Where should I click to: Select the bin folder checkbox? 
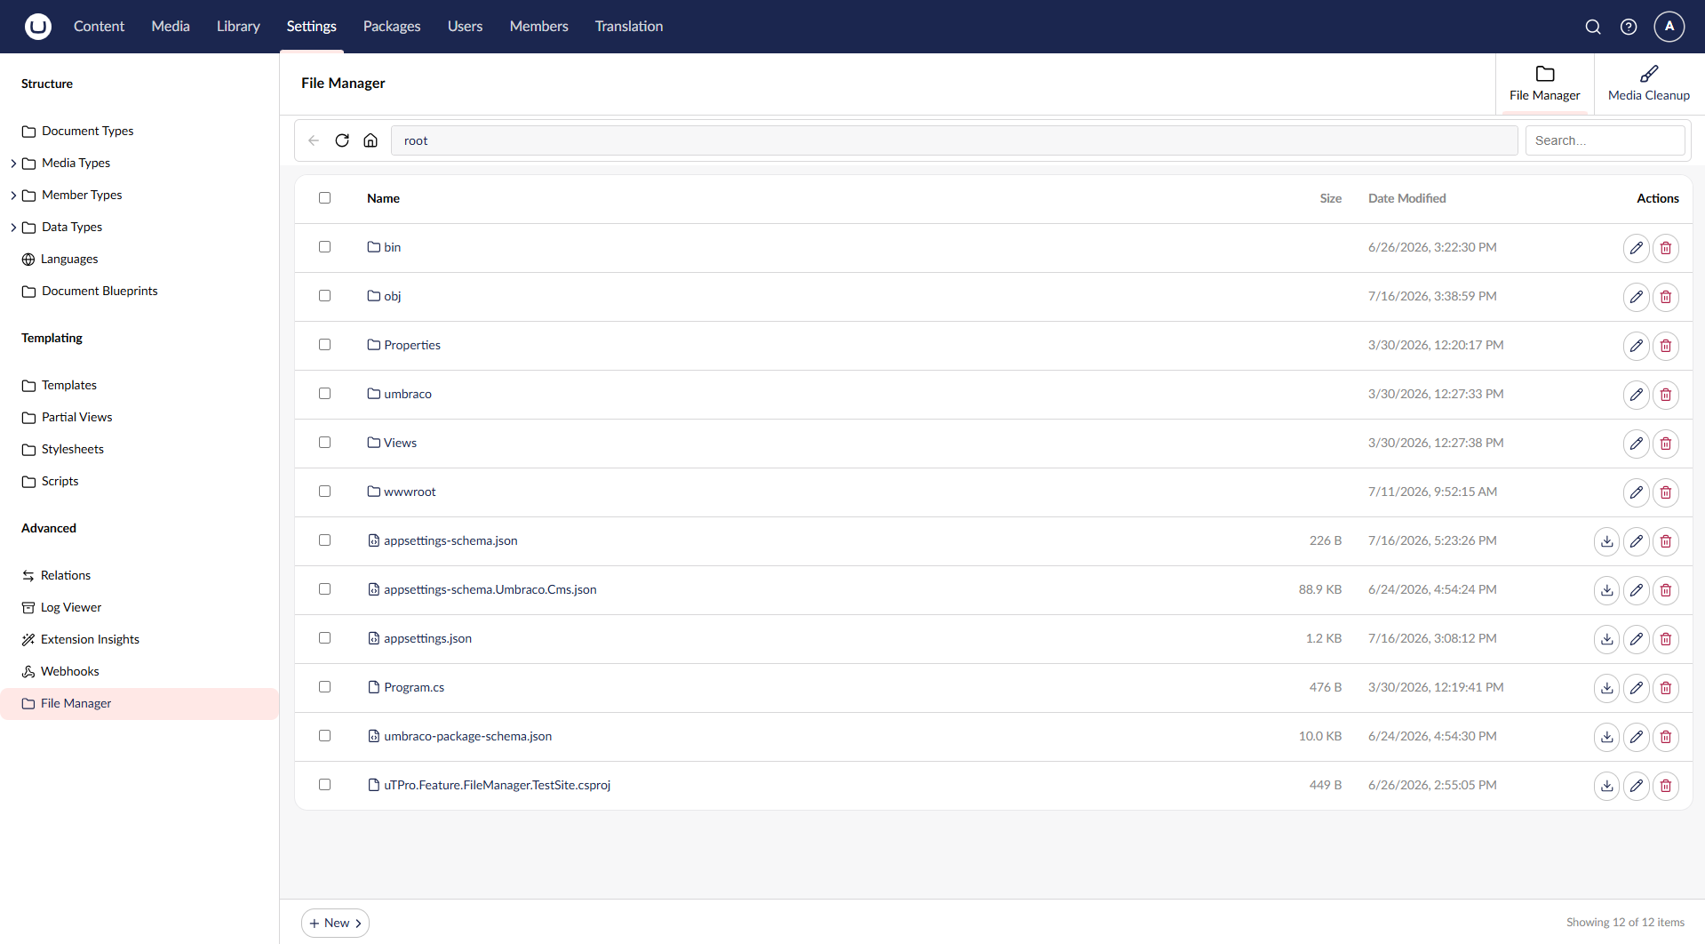(x=324, y=247)
